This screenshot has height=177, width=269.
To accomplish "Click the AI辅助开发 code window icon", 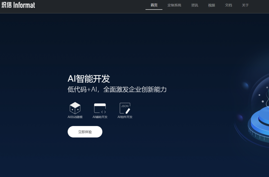I will tap(100, 107).
